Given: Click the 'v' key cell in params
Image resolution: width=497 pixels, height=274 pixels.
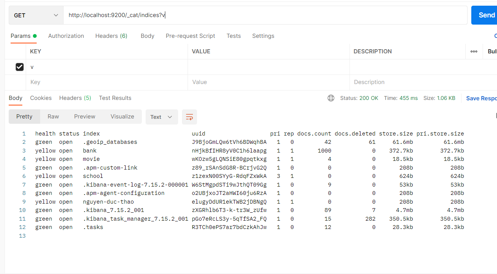Looking at the screenshot, I should [107, 67].
